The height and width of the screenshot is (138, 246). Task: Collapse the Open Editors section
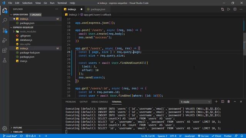[35, 15]
